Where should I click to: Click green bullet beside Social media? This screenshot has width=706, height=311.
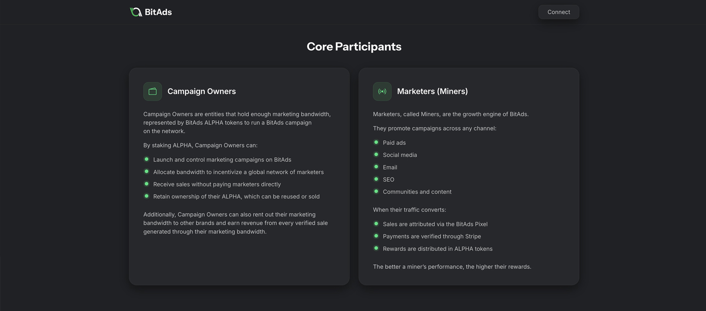point(376,154)
